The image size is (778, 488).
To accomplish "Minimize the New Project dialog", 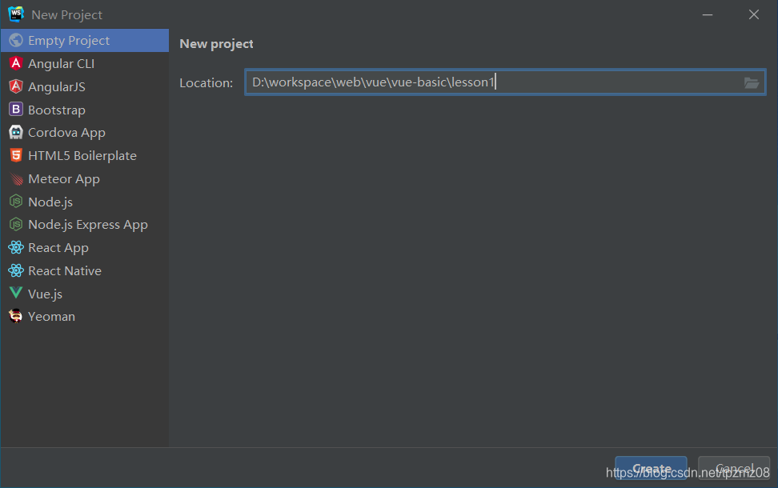I will point(708,15).
